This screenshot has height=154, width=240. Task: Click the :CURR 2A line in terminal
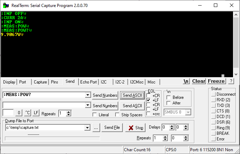pos(14,18)
